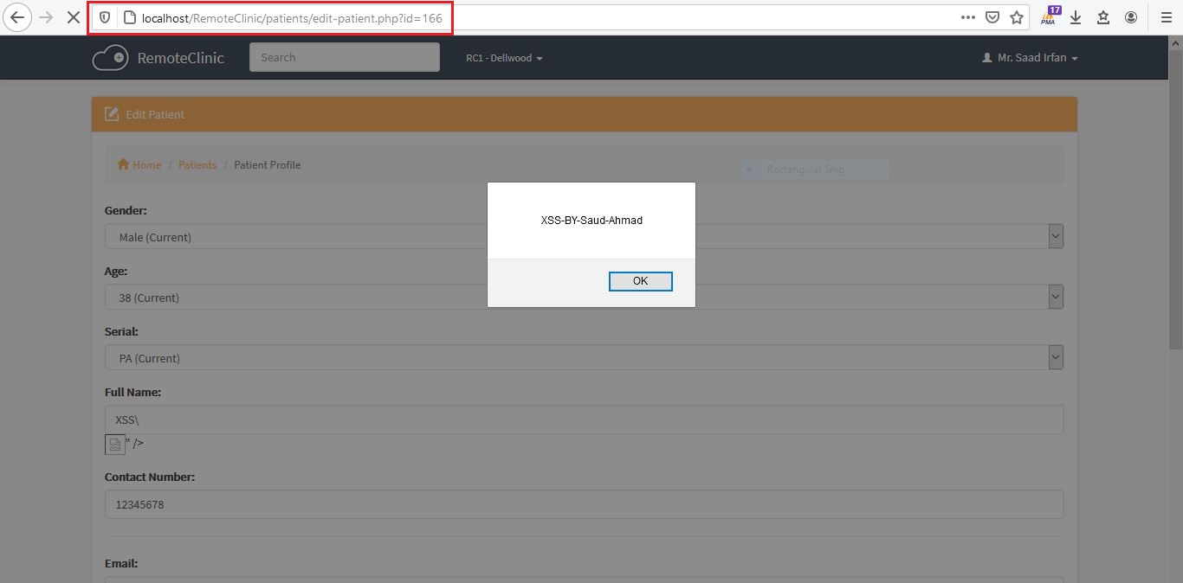Screen dimensions: 1183x583
Task: Open page actions three-dots menu
Action: pyautogui.click(x=968, y=17)
